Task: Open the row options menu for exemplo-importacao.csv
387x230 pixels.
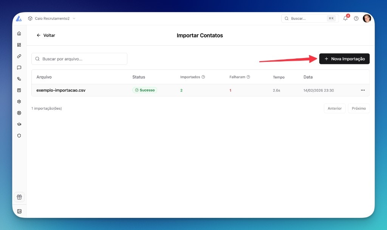Action: (x=363, y=90)
